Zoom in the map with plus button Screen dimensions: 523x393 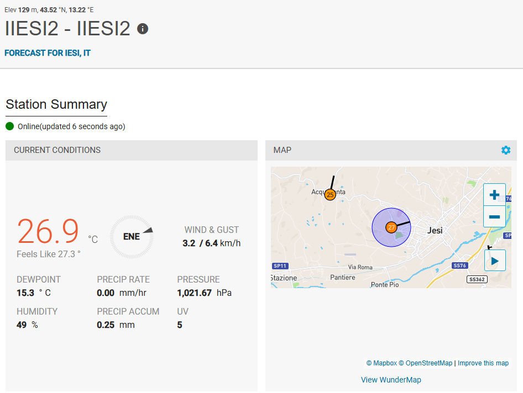coord(494,194)
